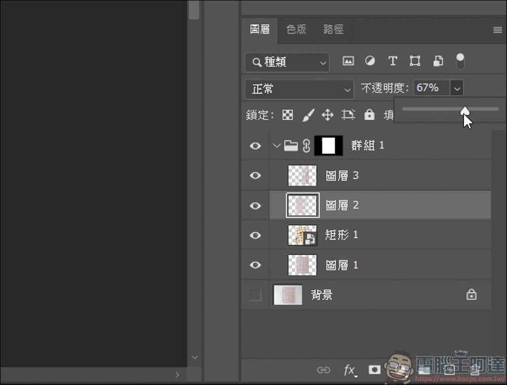Filter layers by smart objects icon
Viewport: 507px width, 385px height.
[437, 61]
